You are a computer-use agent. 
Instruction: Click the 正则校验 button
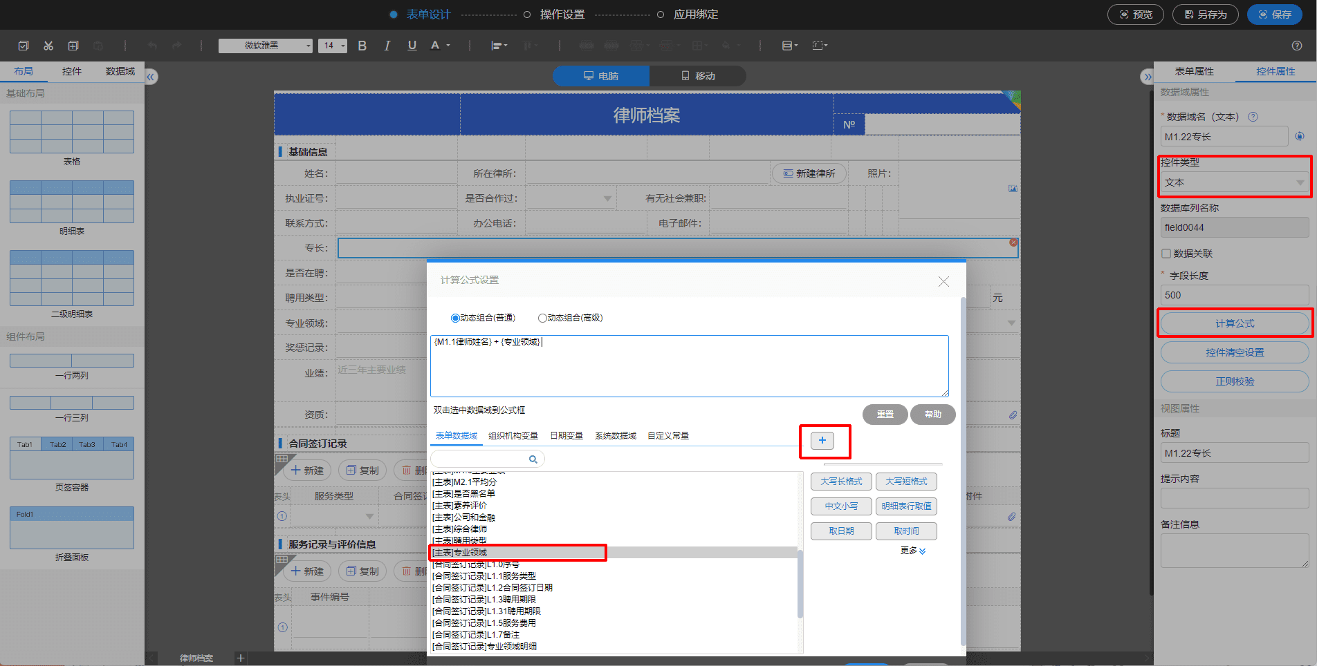coord(1235,381)
